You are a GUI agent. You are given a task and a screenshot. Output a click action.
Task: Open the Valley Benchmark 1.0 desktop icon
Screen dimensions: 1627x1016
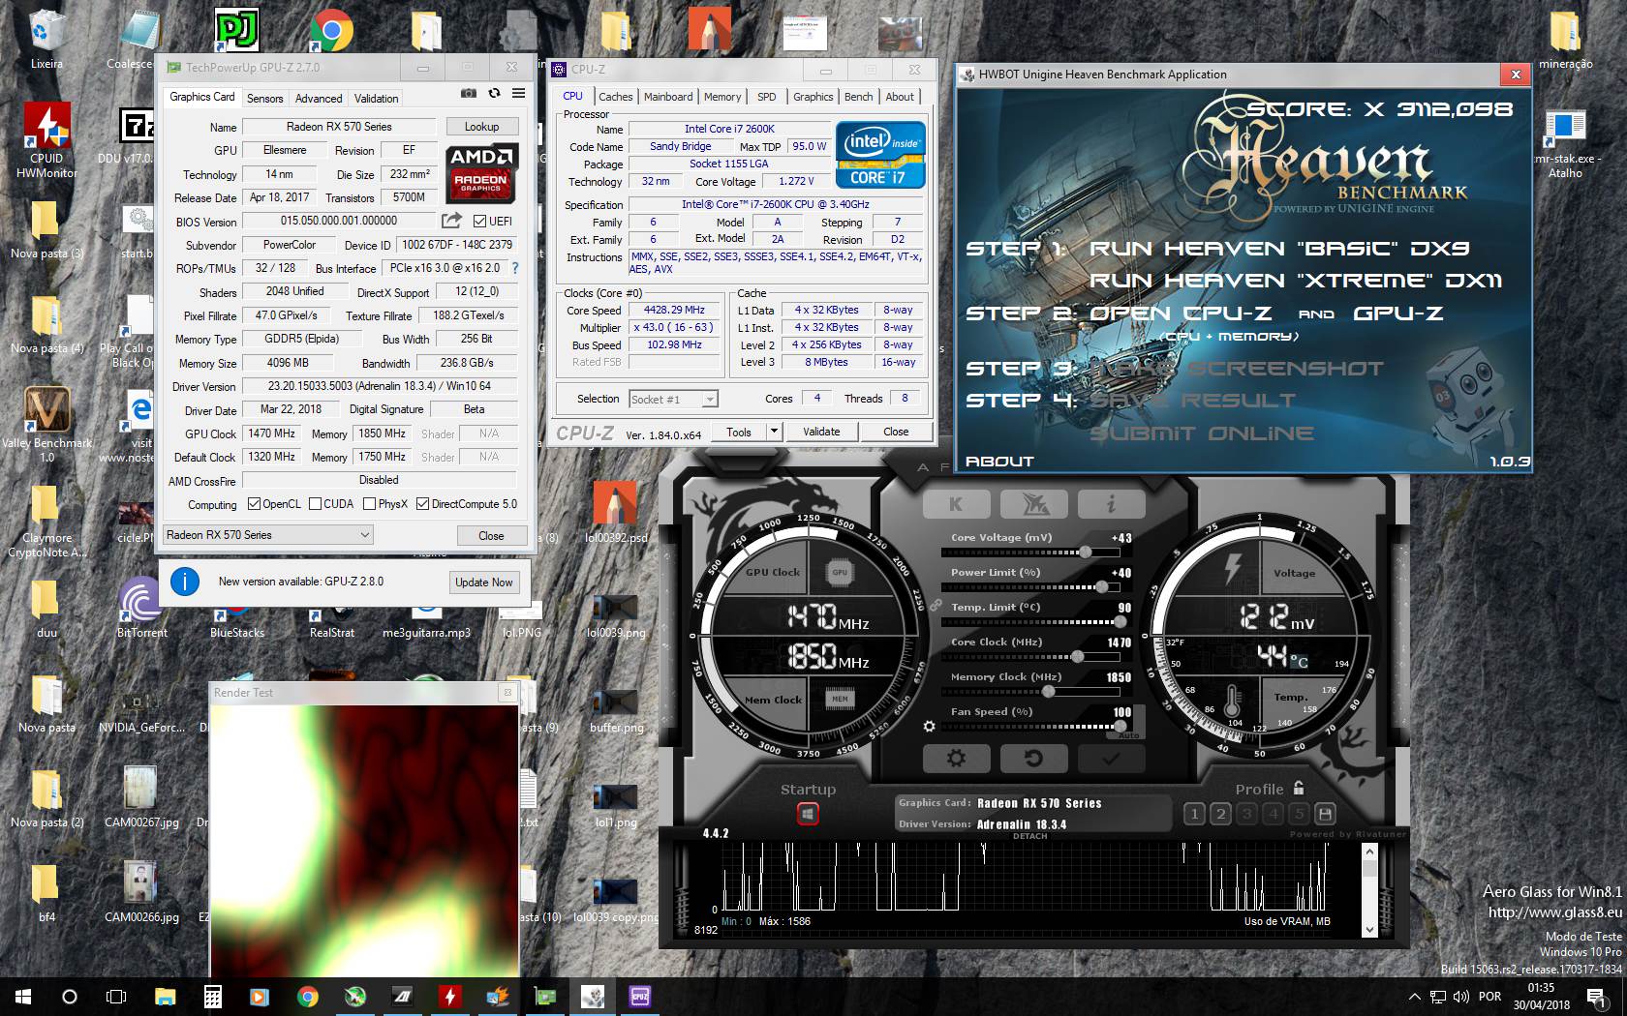coord(46,425)
